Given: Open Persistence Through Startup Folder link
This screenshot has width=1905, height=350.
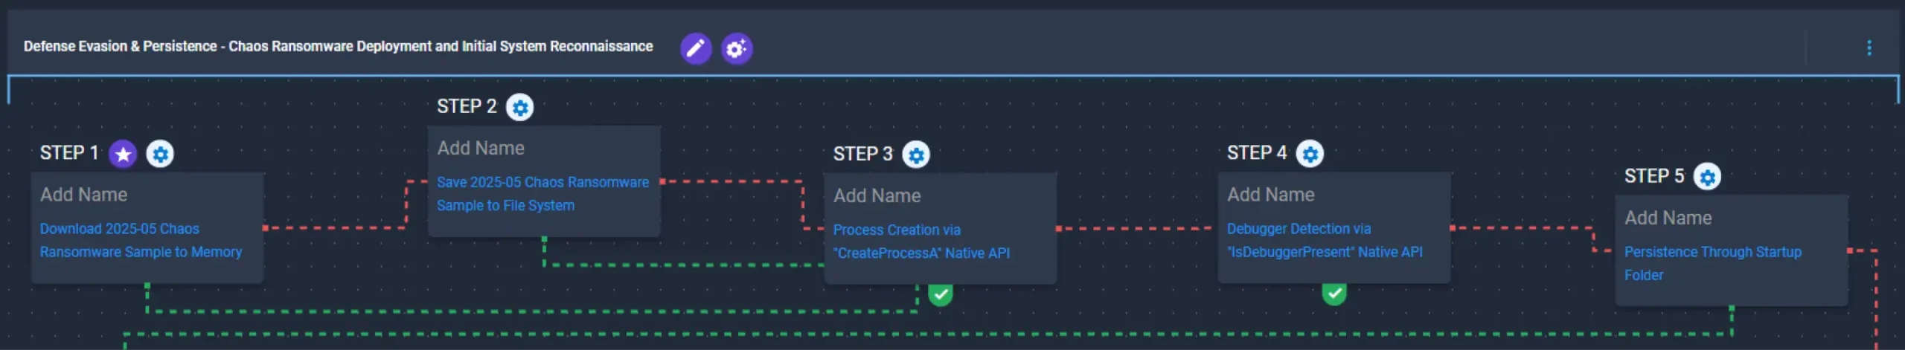Looking at the screenshot, I should (1712, 263).
